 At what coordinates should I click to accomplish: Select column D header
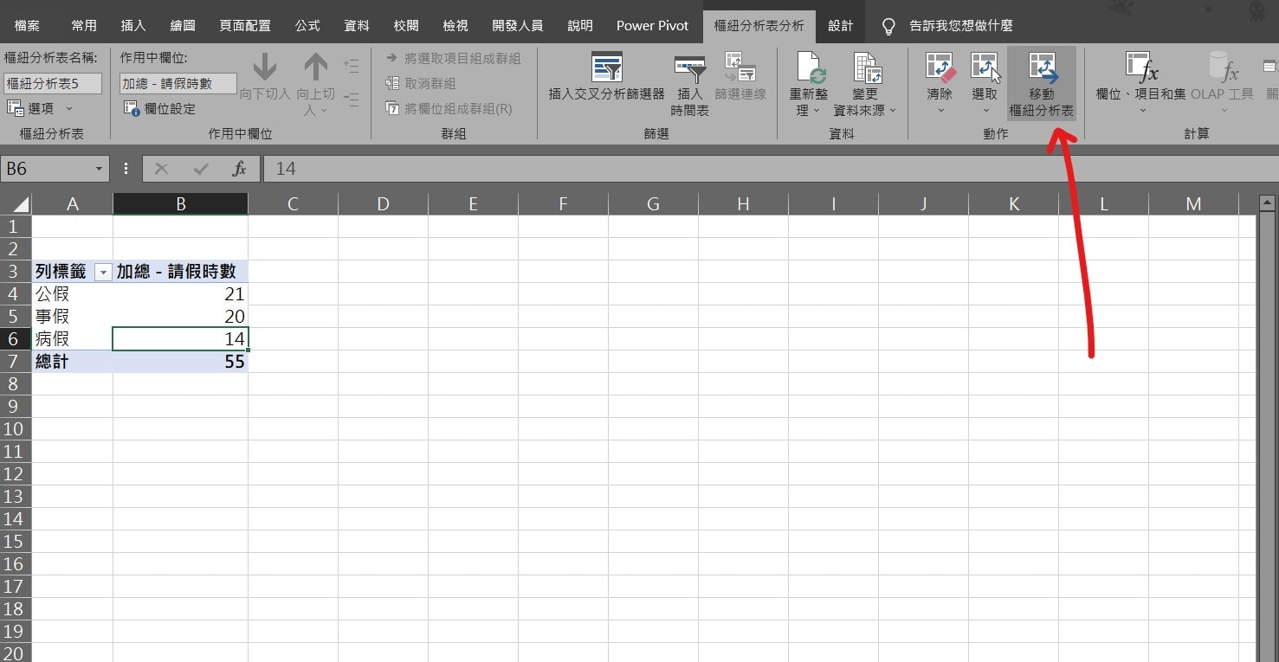383,204
